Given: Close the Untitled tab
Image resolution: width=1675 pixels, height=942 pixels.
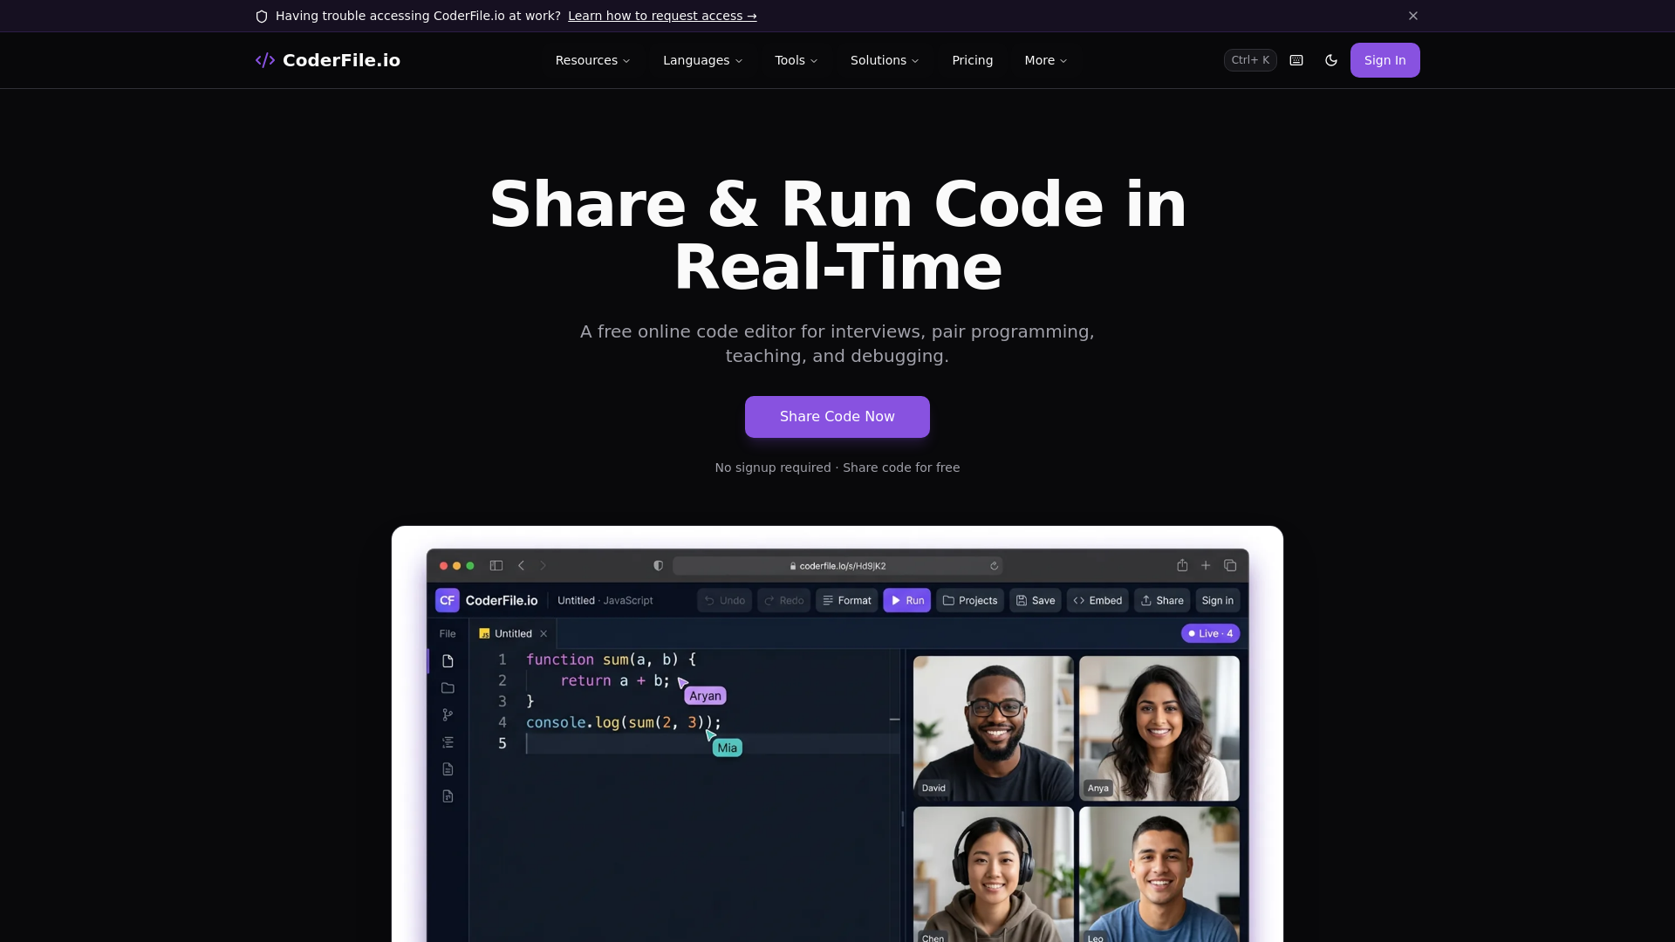Looking at the screenshot, I should (x=544, y=633).
